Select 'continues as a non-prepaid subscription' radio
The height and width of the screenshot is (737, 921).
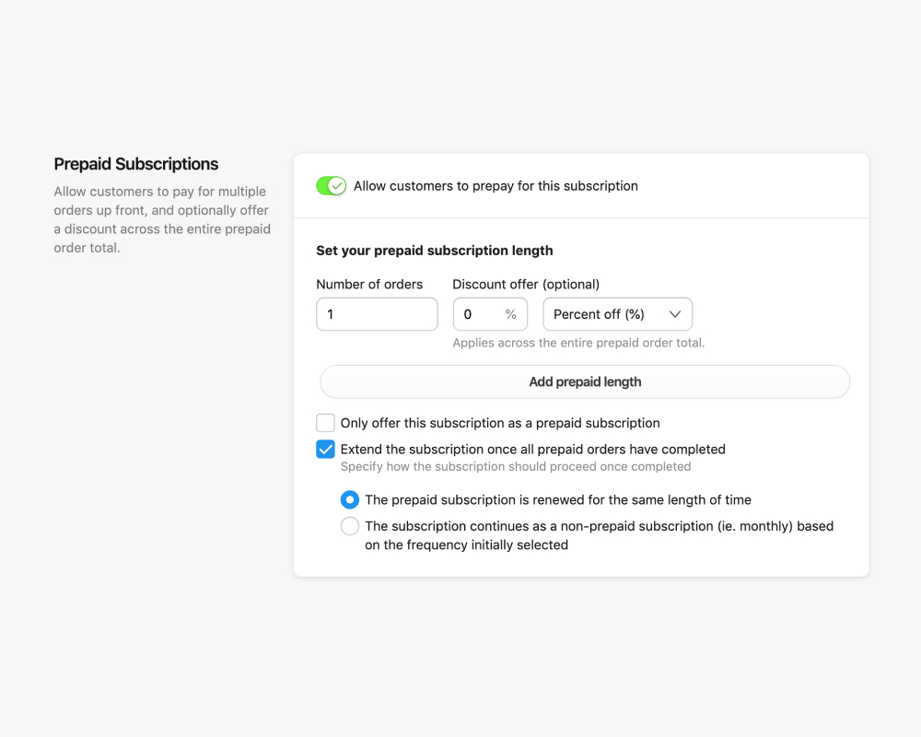[350, 527]
